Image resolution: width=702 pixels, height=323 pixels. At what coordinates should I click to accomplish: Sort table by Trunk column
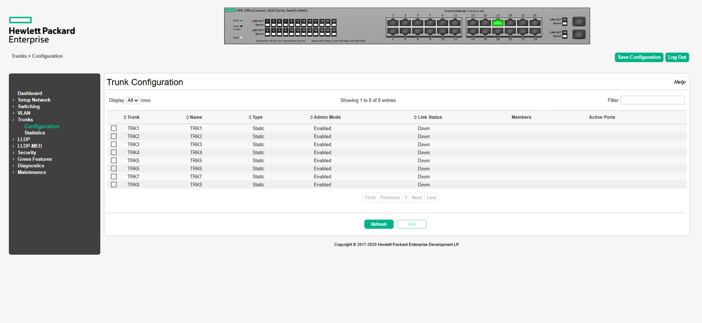[132, 117]
